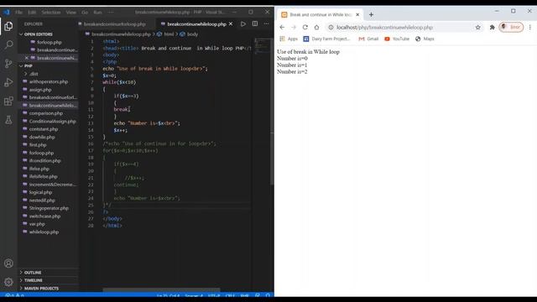Close the Break and continue Chrome tab
The width and height of the screenshot is (537, 302).
[357, 15]
